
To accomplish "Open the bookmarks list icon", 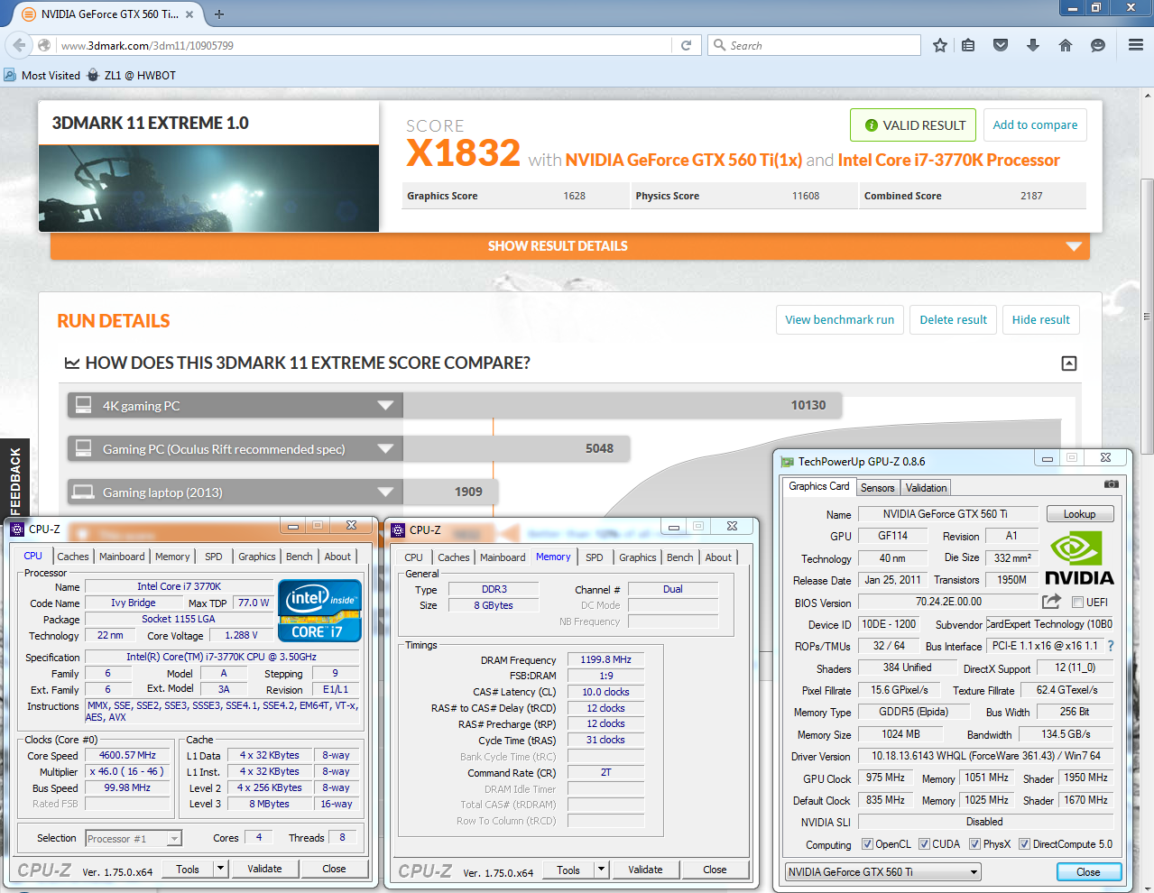I will point(968,45).
